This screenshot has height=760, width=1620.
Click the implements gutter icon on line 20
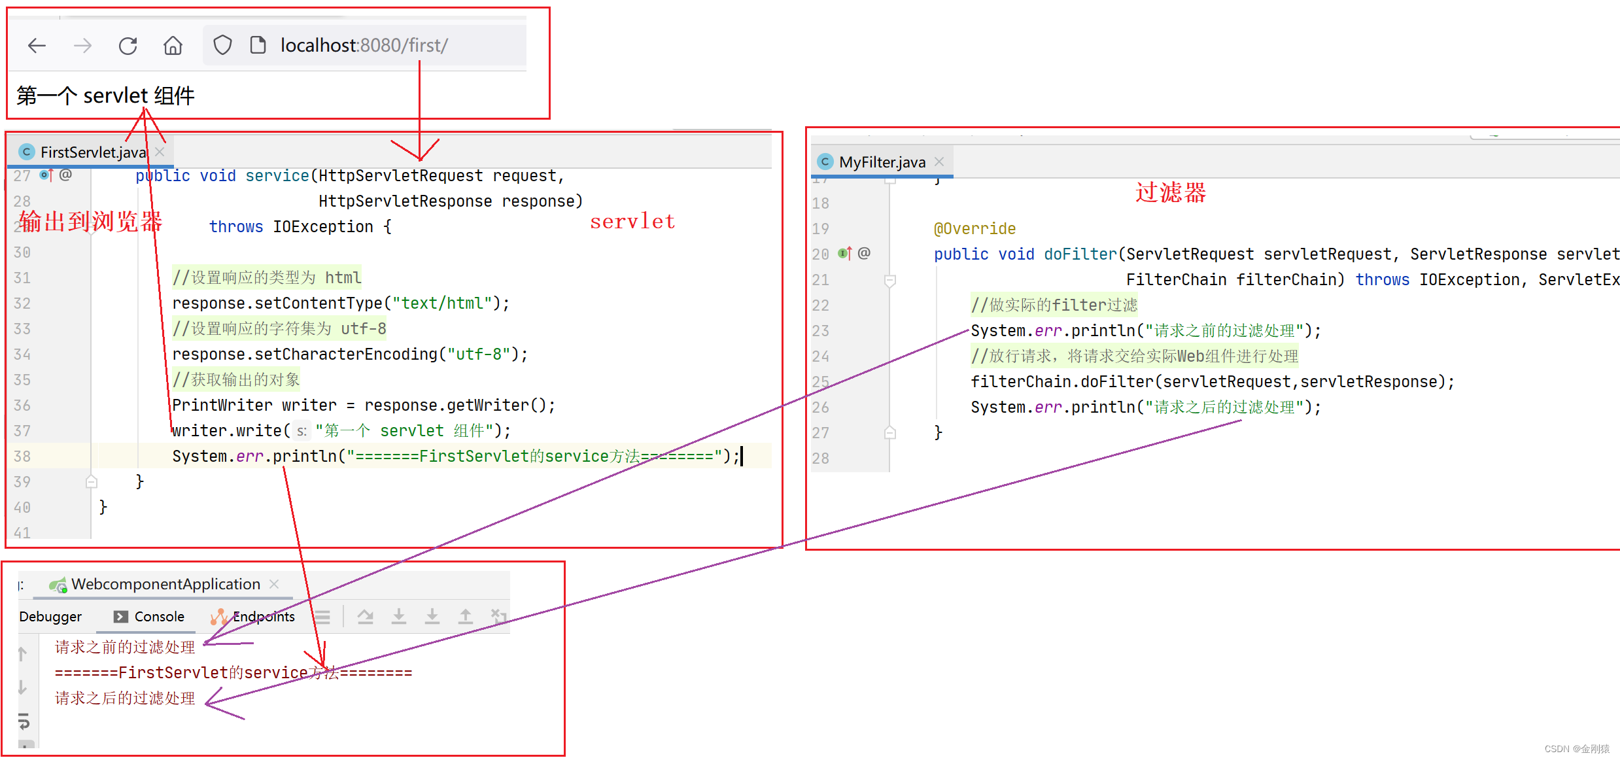point(845,253)
